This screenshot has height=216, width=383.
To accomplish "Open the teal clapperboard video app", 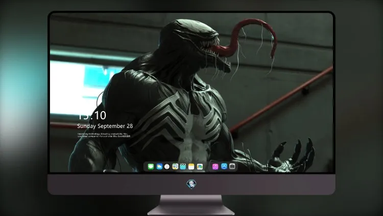I will pyautogui.click(x=183, y=166).
